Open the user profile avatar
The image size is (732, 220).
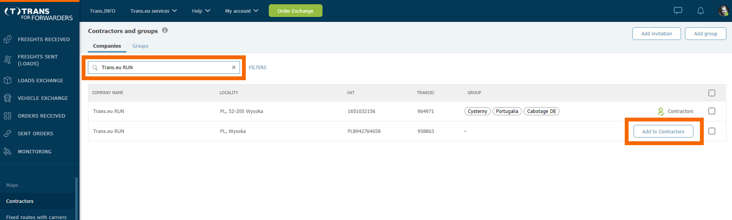pyautogui.click(x=723, y=11)
